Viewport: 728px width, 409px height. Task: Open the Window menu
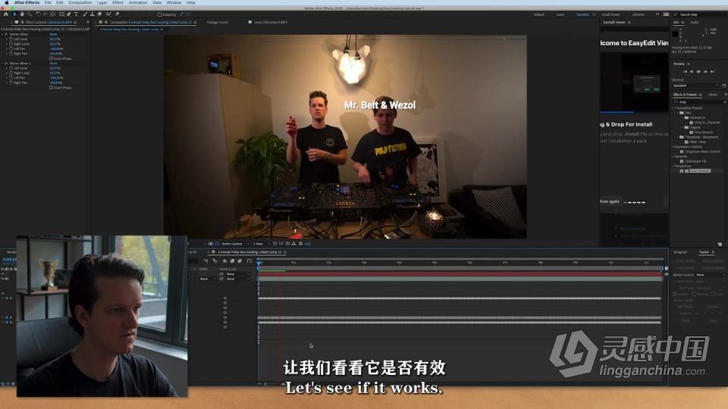pos(174,3)
